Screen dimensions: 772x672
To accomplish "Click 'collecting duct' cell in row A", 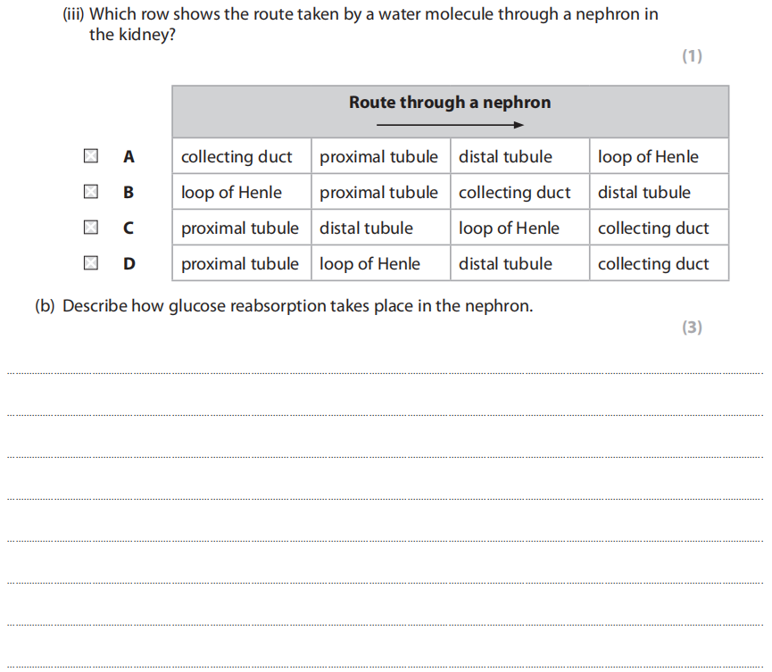I will click(237, 157).
